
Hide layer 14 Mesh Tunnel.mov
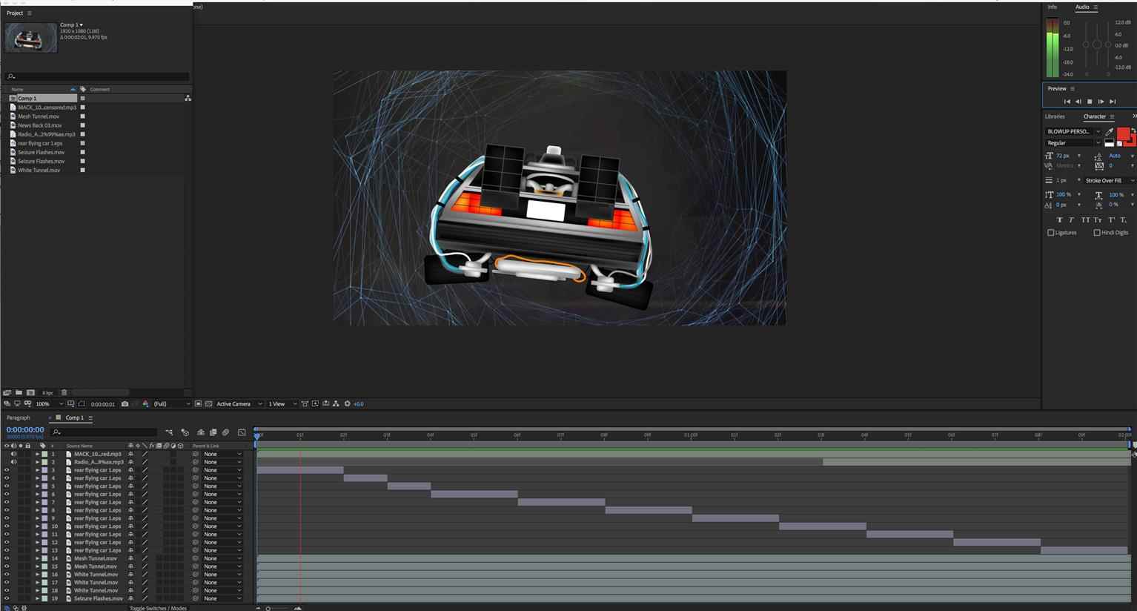point(7,558)
